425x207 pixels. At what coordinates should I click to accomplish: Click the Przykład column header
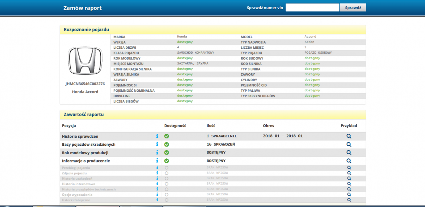coord(349,126)
